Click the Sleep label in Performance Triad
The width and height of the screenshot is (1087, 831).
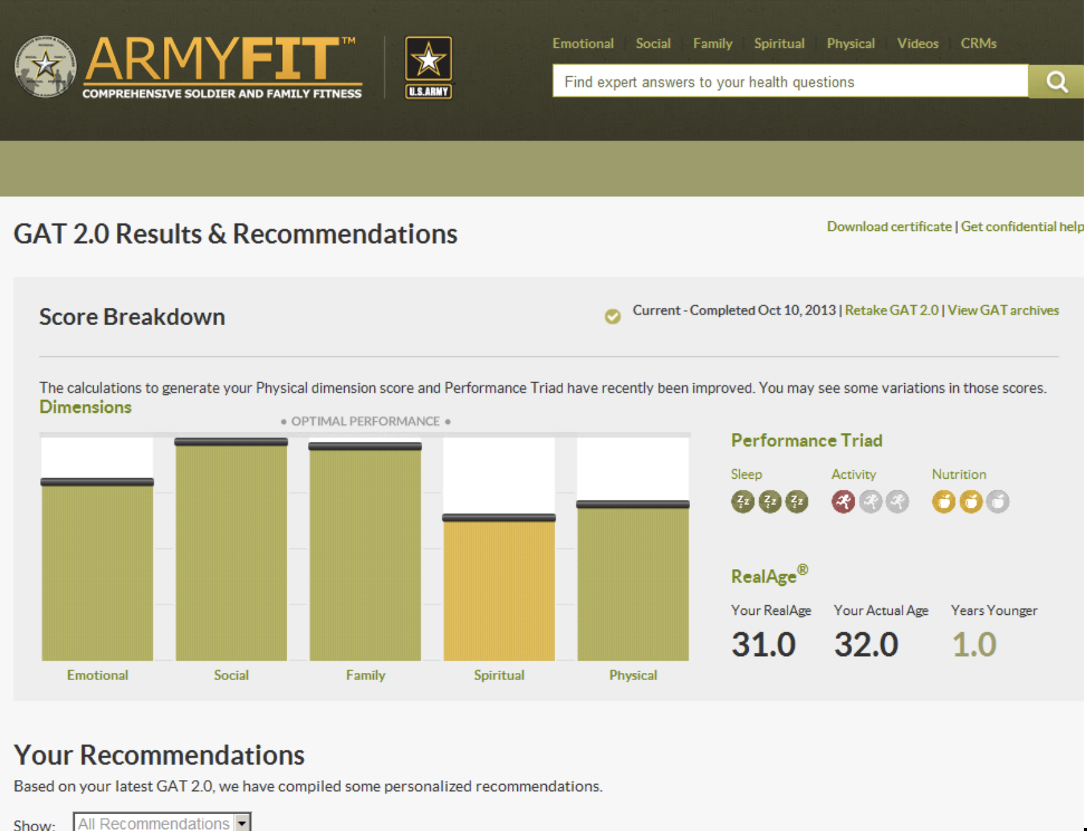(746, 474)
